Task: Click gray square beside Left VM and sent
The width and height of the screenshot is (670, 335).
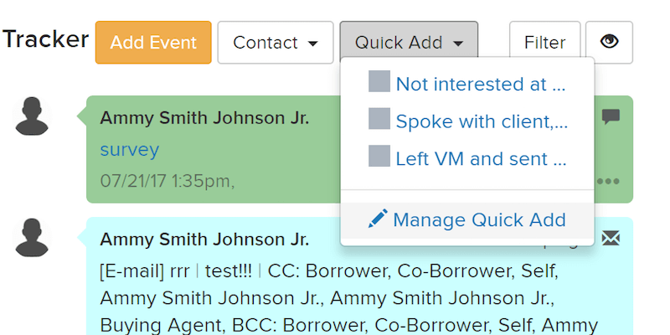Action: coord(379,157)
